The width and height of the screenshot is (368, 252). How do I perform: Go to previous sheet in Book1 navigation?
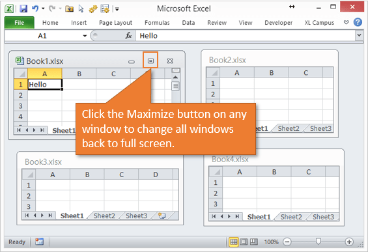tap(27, 130)
